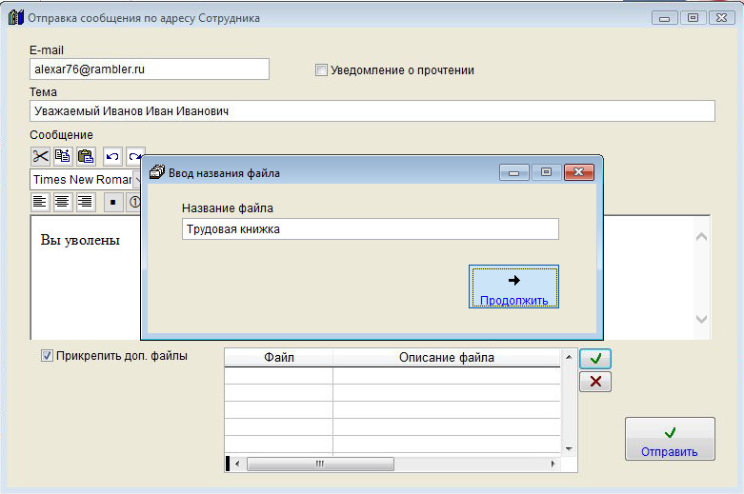The height and width of the screenshot is (494, 744).
Task: Click the 'Описание файла' column header
Action: click(447, 358)
